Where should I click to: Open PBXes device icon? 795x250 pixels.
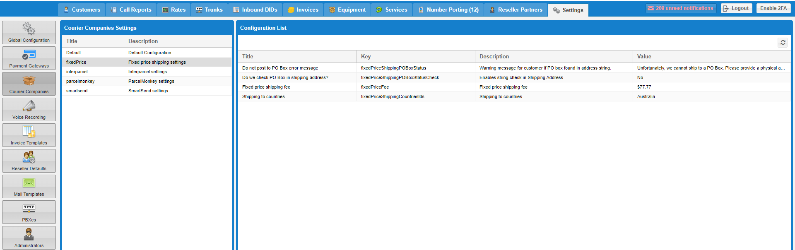point(29,208)
